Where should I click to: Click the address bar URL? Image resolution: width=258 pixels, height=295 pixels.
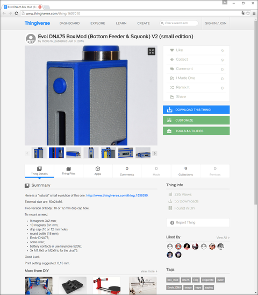(53, 13)
